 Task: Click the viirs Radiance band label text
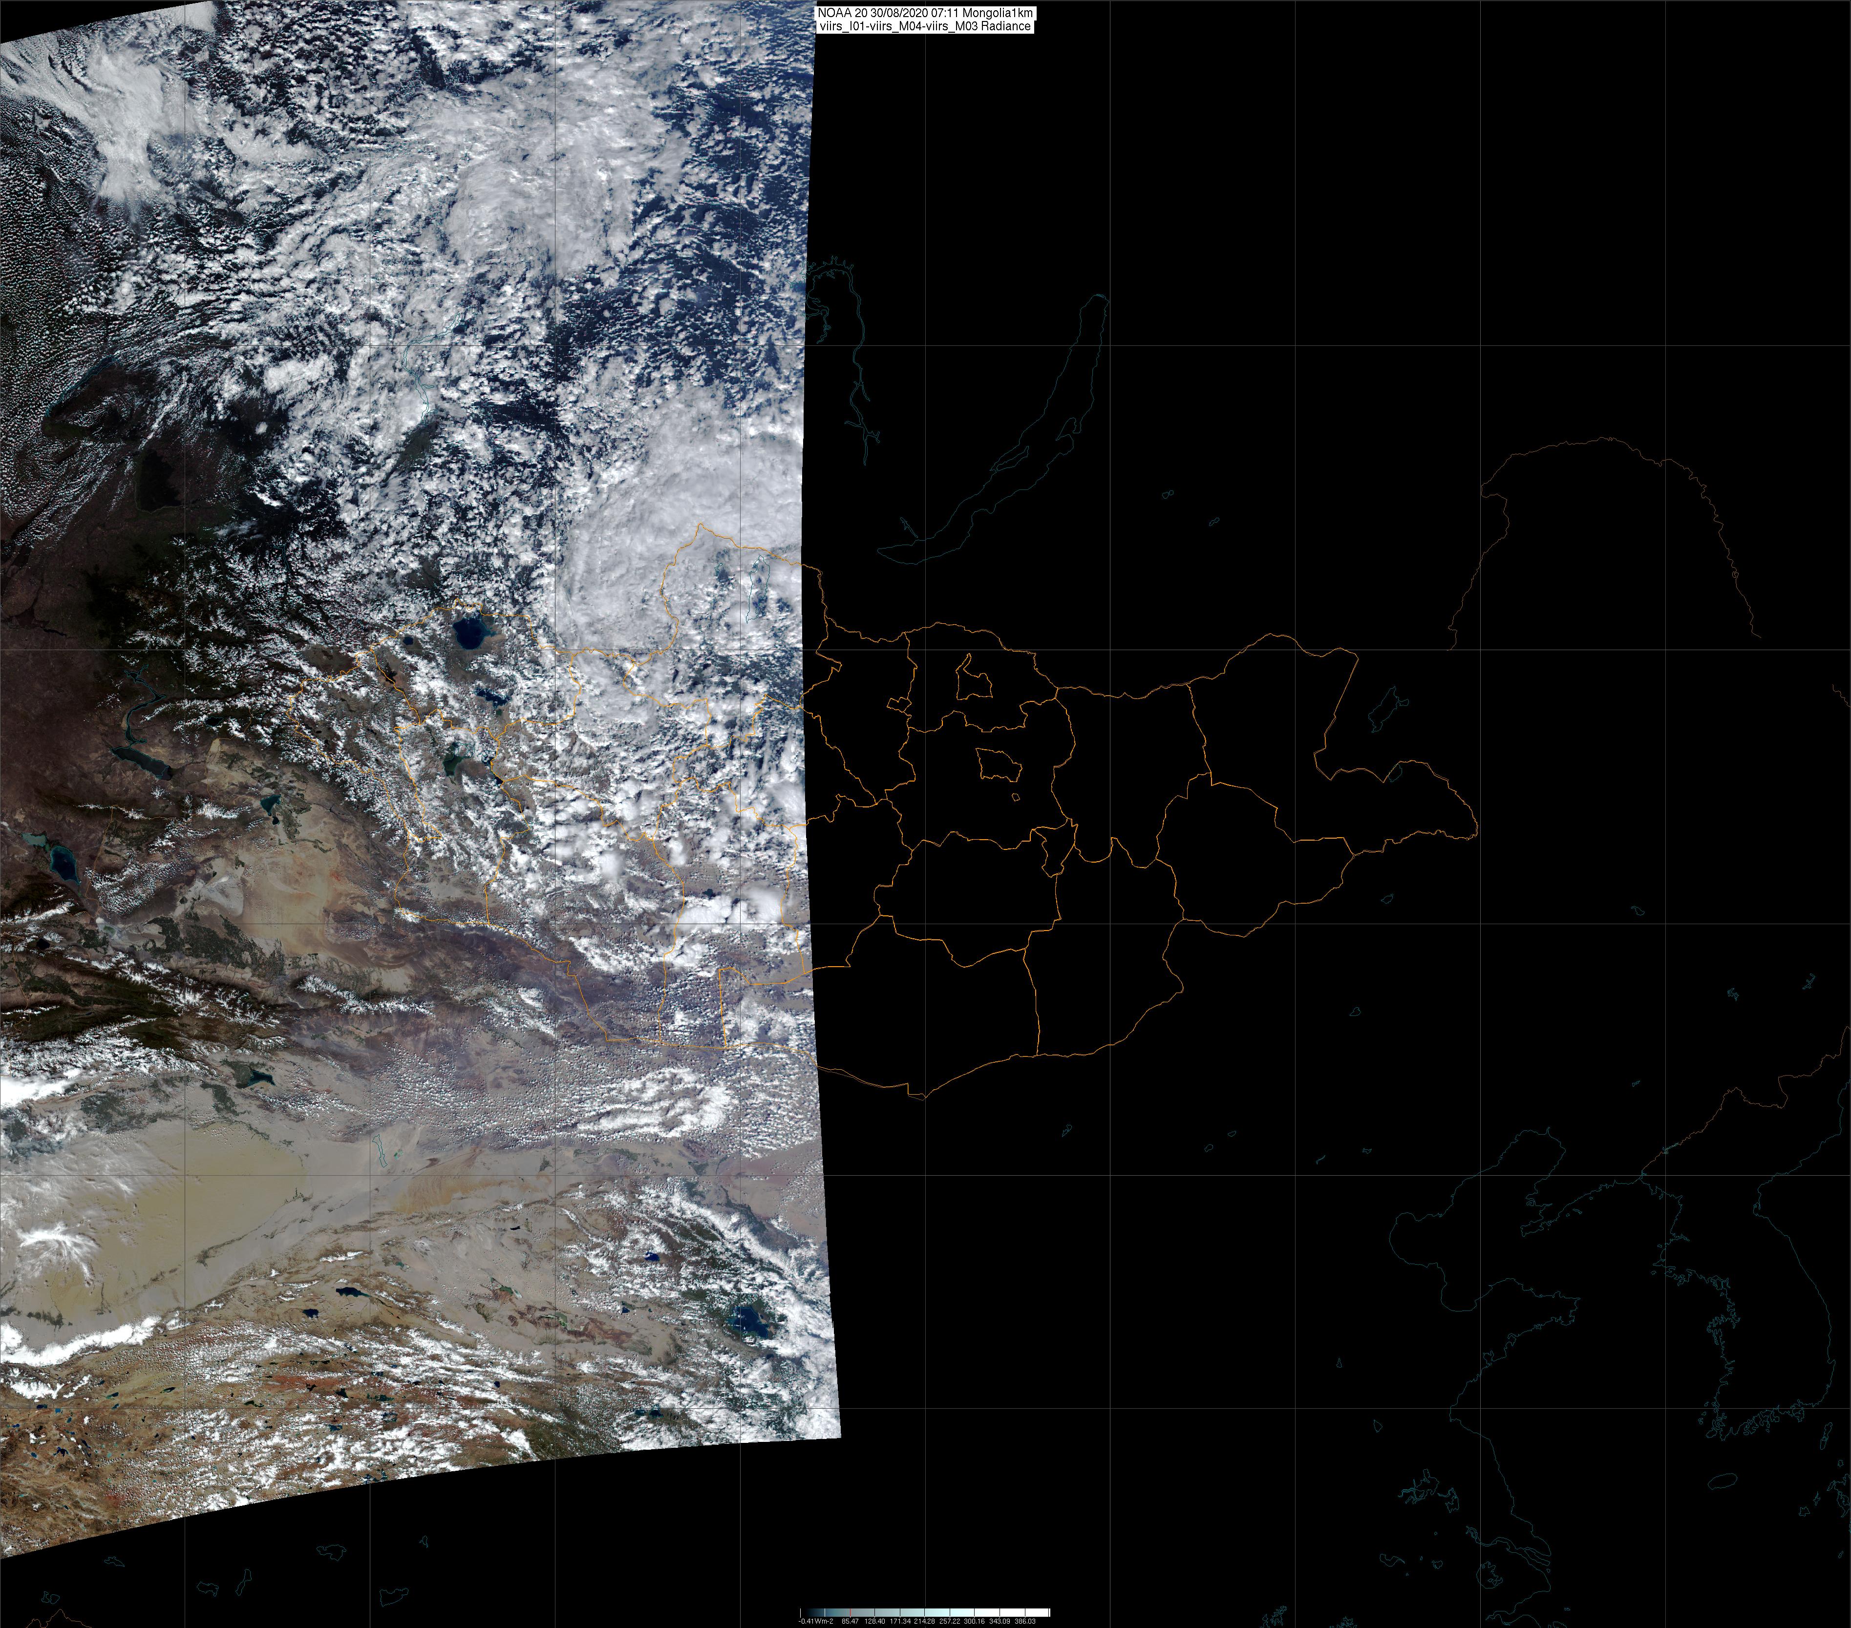pyautogui.click(x=925, y=27)
